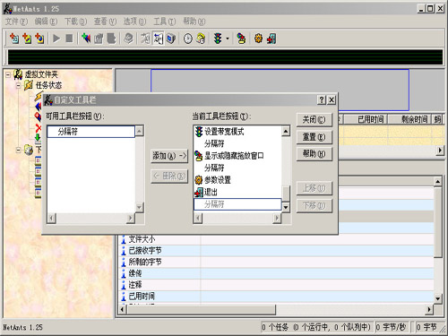Click the 0 字节/秒 status bar field
Viewport: 448px width, 336px height.
tap(392, 327)
